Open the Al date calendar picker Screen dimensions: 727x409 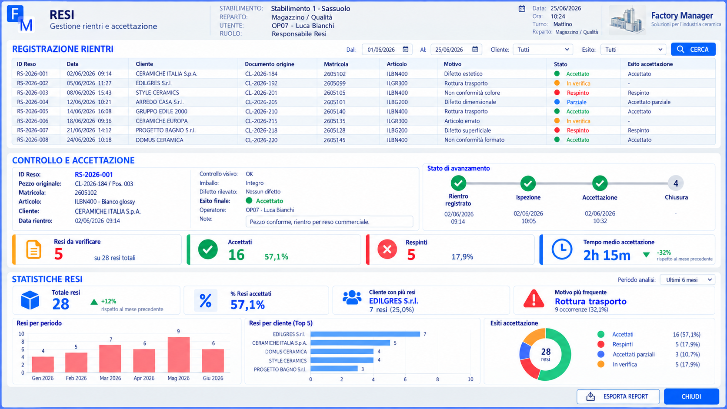[475, 50]
